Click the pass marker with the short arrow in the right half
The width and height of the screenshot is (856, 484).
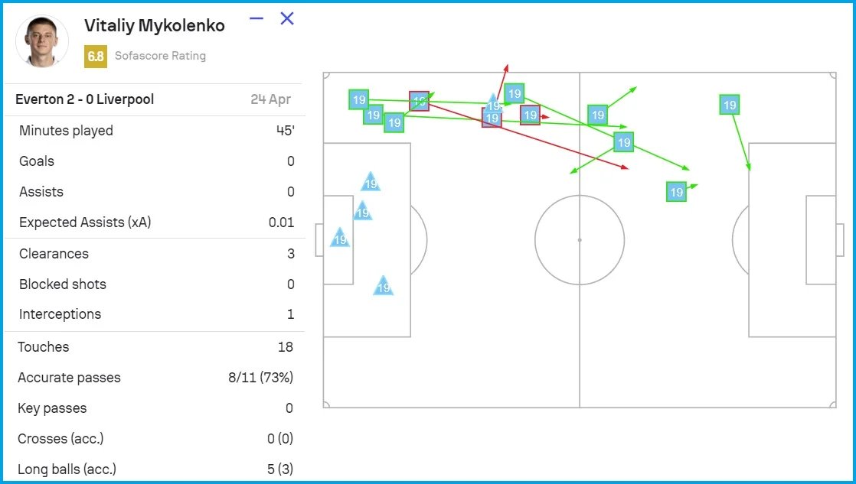(676, 192)
